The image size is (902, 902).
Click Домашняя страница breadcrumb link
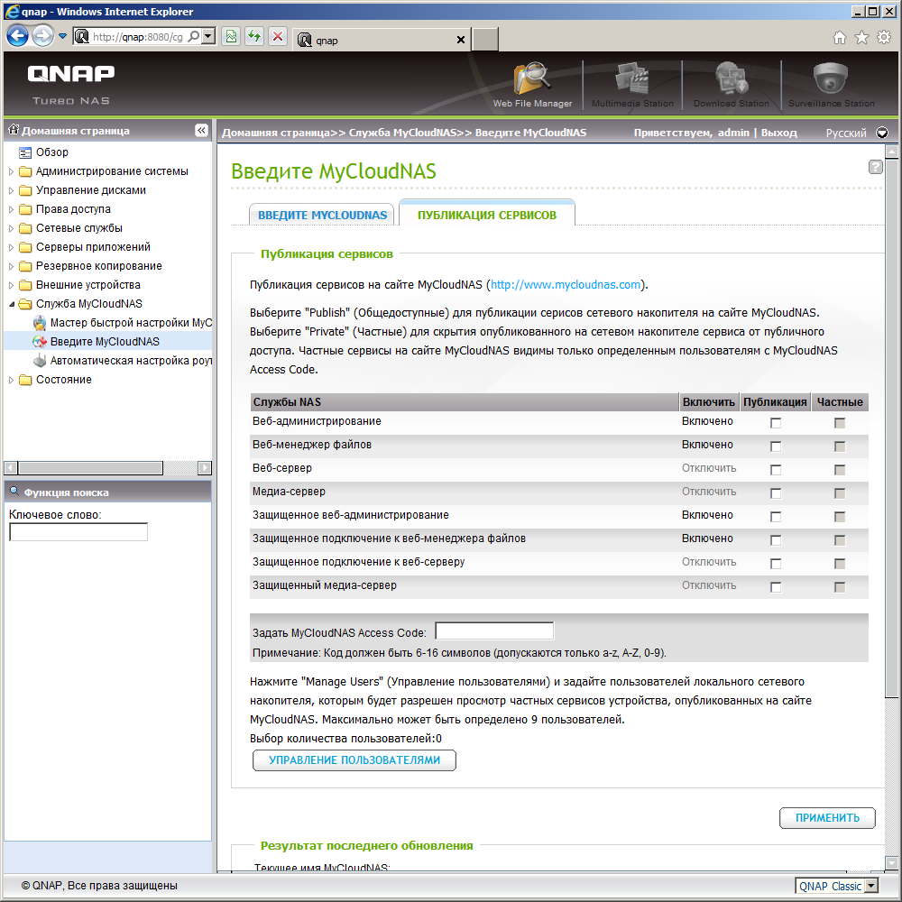click(x=276, y=133)
